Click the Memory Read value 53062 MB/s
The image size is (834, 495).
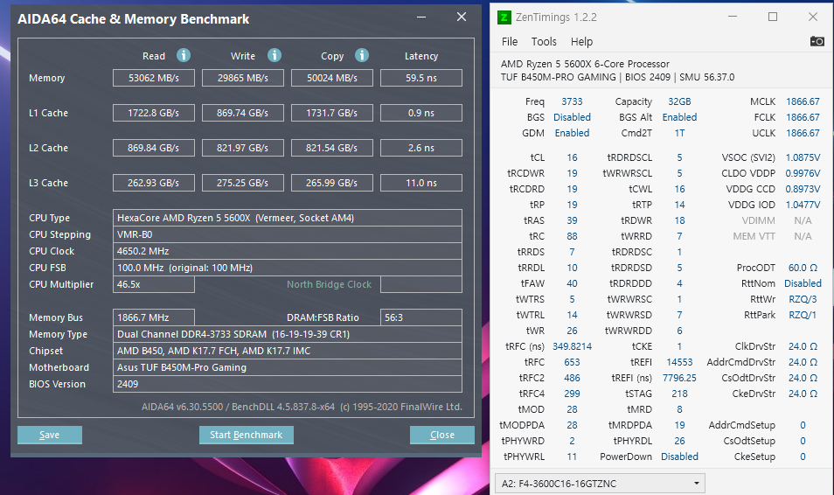[154, 78]
